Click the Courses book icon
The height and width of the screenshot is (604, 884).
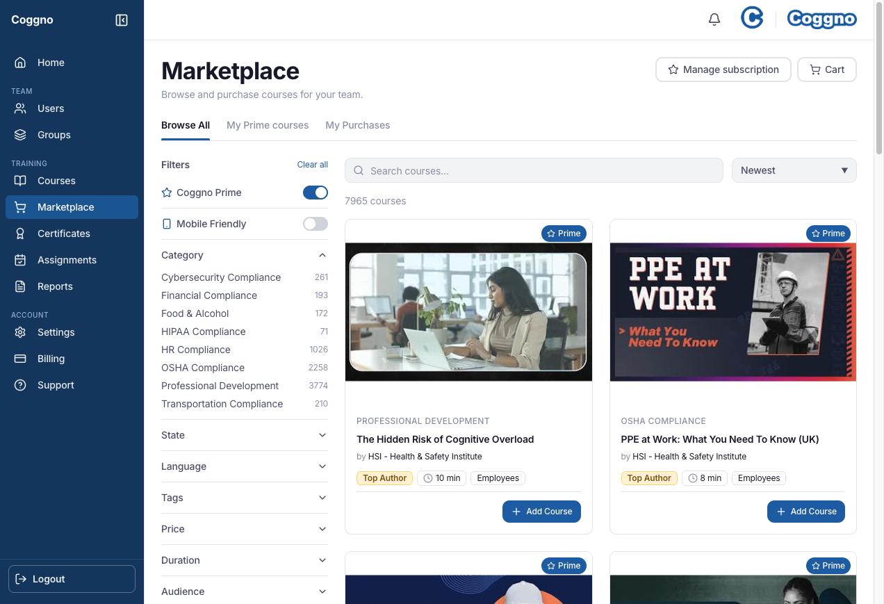[x=20, y=181]
